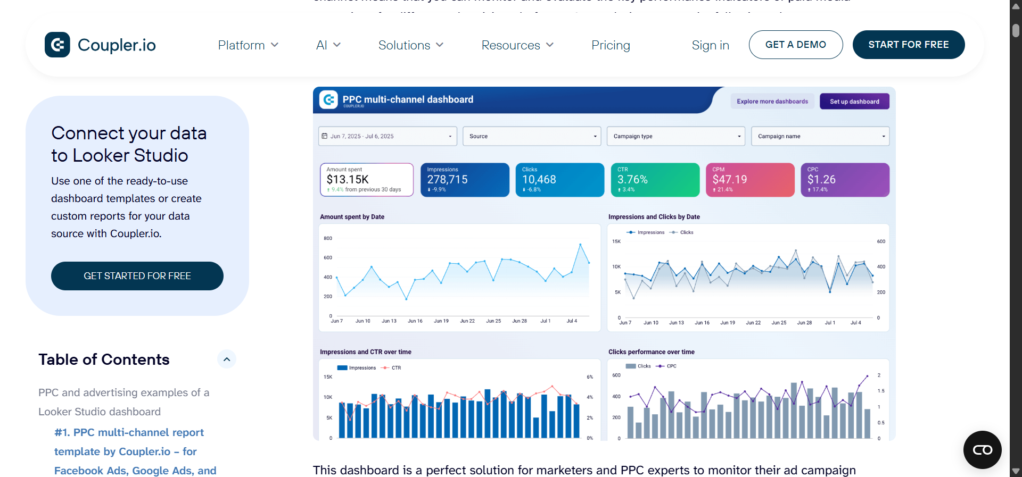Click the Clicks legend in Impressions and Clicks chart
The height and width of the screenshot is (477, 1022).
(x=681, y=232)
